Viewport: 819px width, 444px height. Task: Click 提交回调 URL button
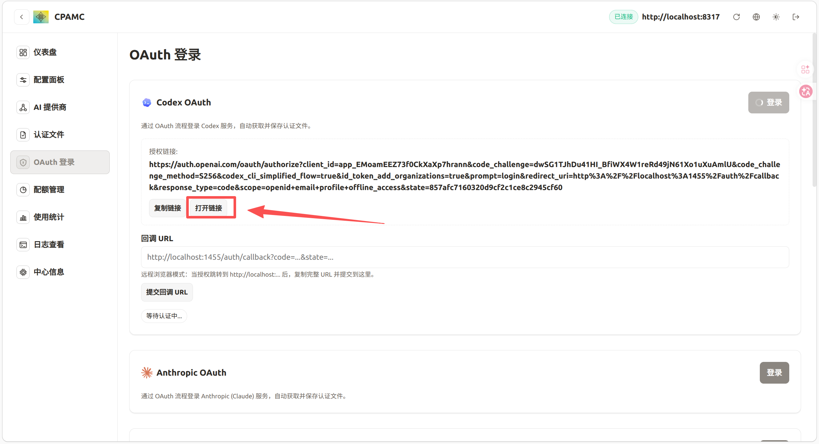tap(167, 292)
